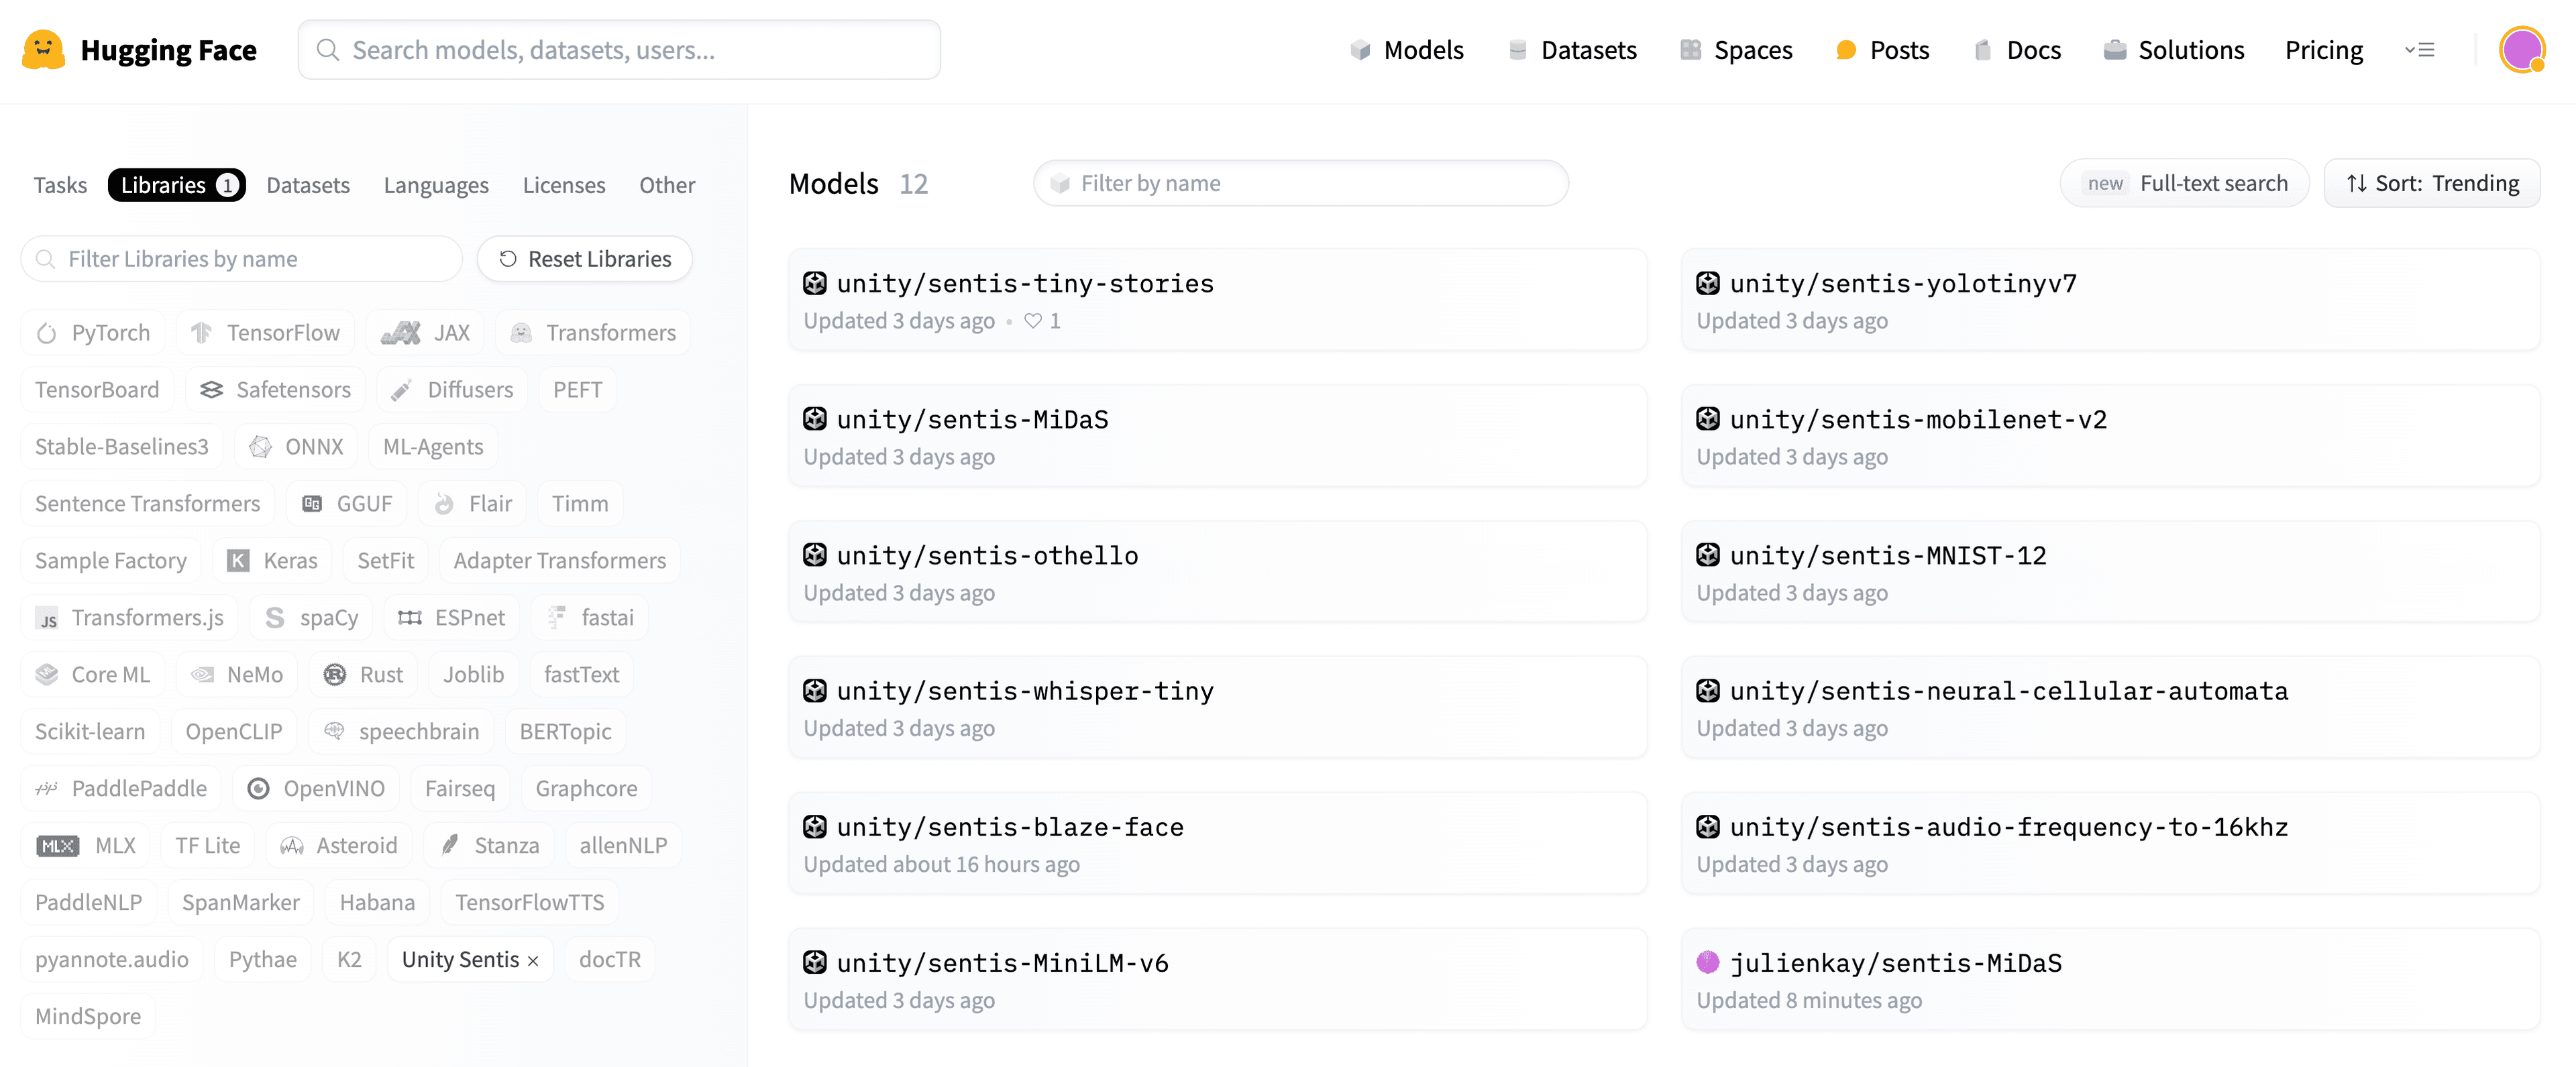Click the NeMo icon

click(x=203, y=675)
